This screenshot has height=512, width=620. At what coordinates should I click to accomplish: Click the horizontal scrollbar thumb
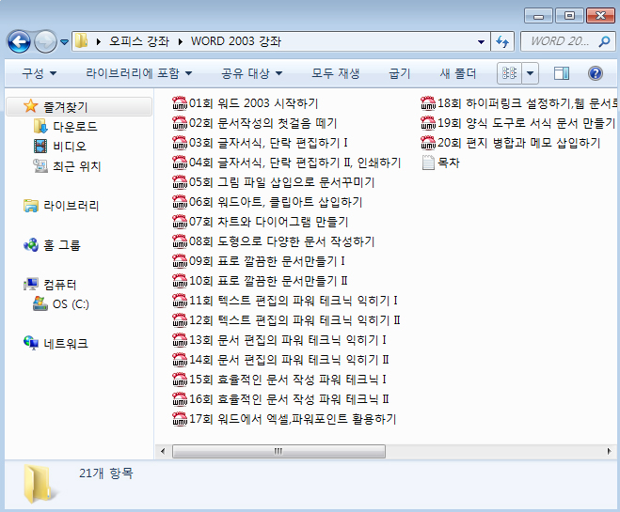click(x=278, y=451)
